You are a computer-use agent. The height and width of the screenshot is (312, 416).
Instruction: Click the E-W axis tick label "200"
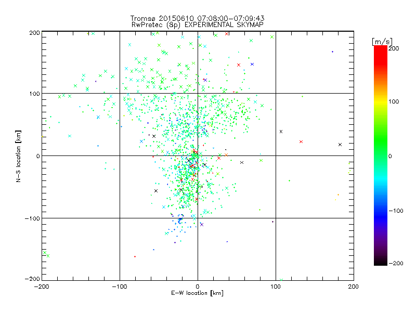pyautogui.click(x=354, y=287)
